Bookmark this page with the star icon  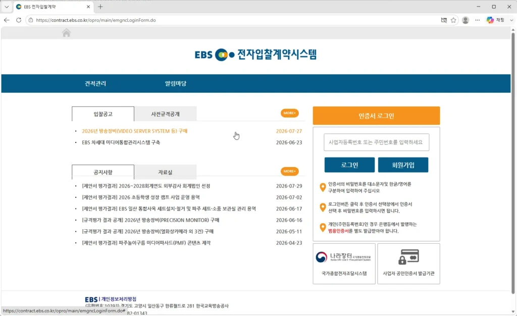pos(453,20)
